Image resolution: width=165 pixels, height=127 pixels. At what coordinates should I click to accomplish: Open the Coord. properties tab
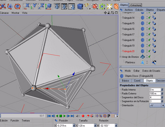tap(137, 81)
